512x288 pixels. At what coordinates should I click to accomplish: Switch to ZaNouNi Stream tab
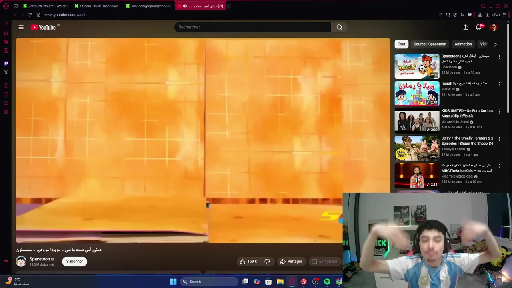click(45, 6)
